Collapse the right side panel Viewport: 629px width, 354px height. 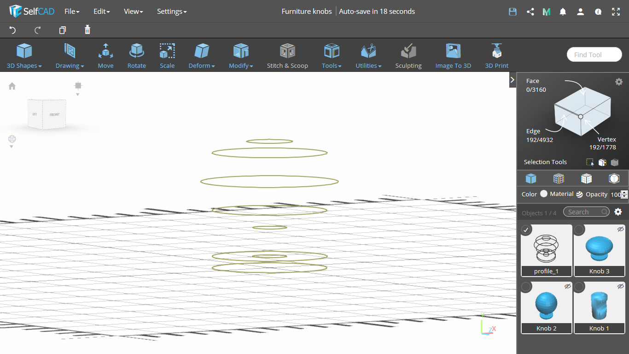click(512, 80)
